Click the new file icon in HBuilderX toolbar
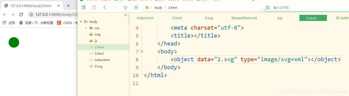The width and height of the screenshot is (349, 96). coord(83,8)
